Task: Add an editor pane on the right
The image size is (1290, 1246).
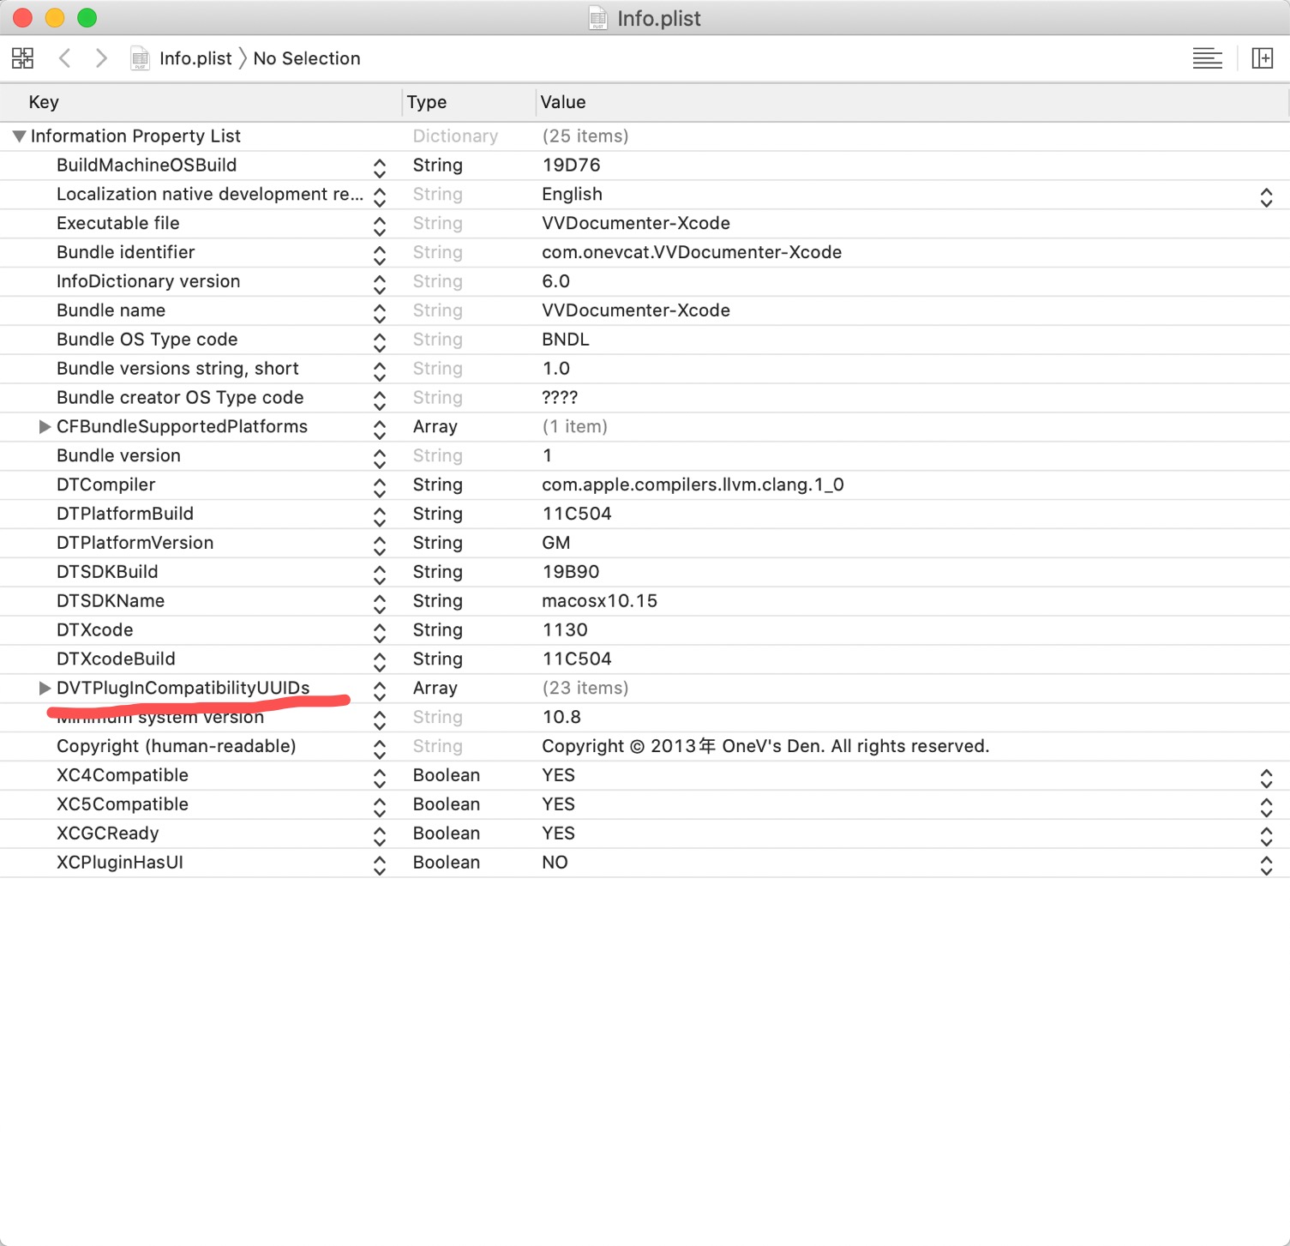Action: click(1263, 58)
